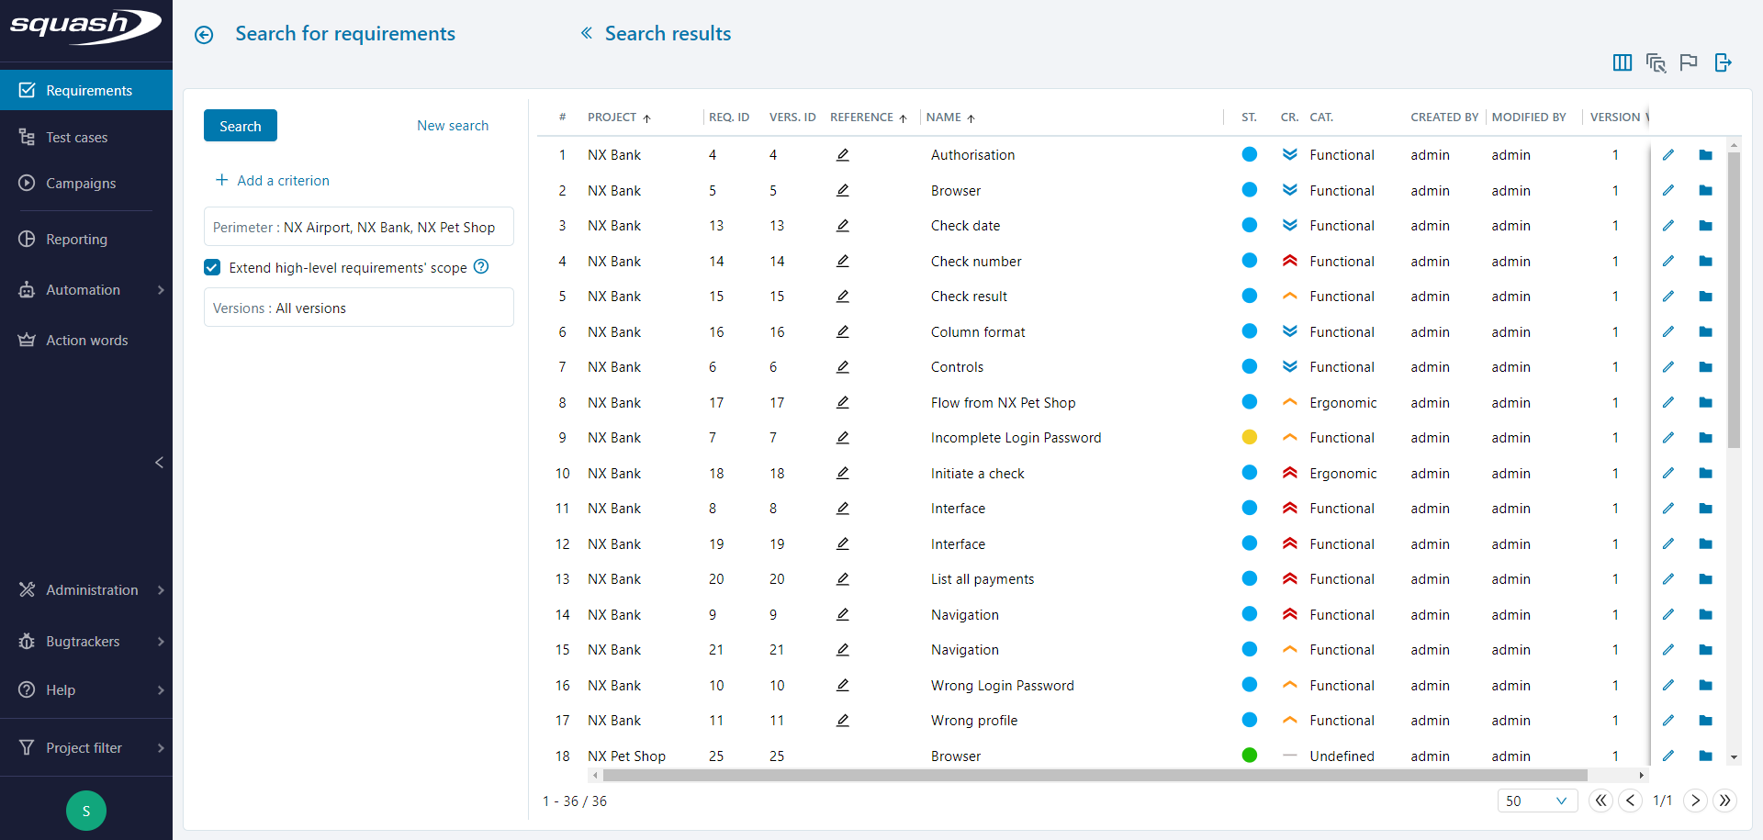Image resolution: width=1763 pixels, height=840 pixels.
Task: Select the Action words sidebar entry
Action: click(x=86, y=340)
